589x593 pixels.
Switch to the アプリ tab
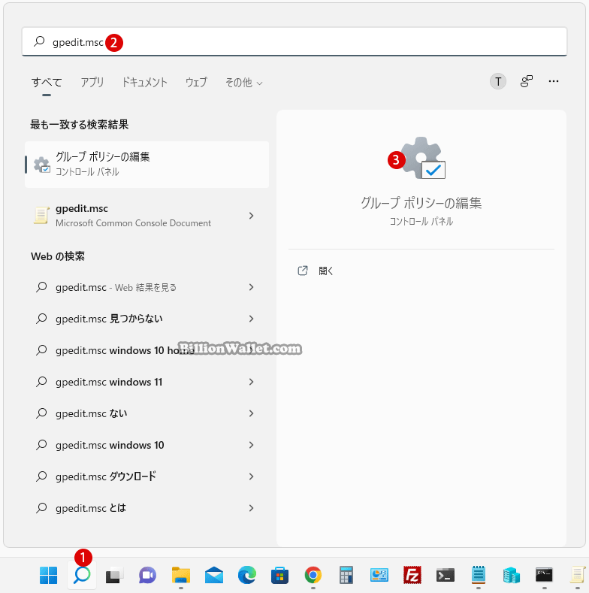[92, 82]
